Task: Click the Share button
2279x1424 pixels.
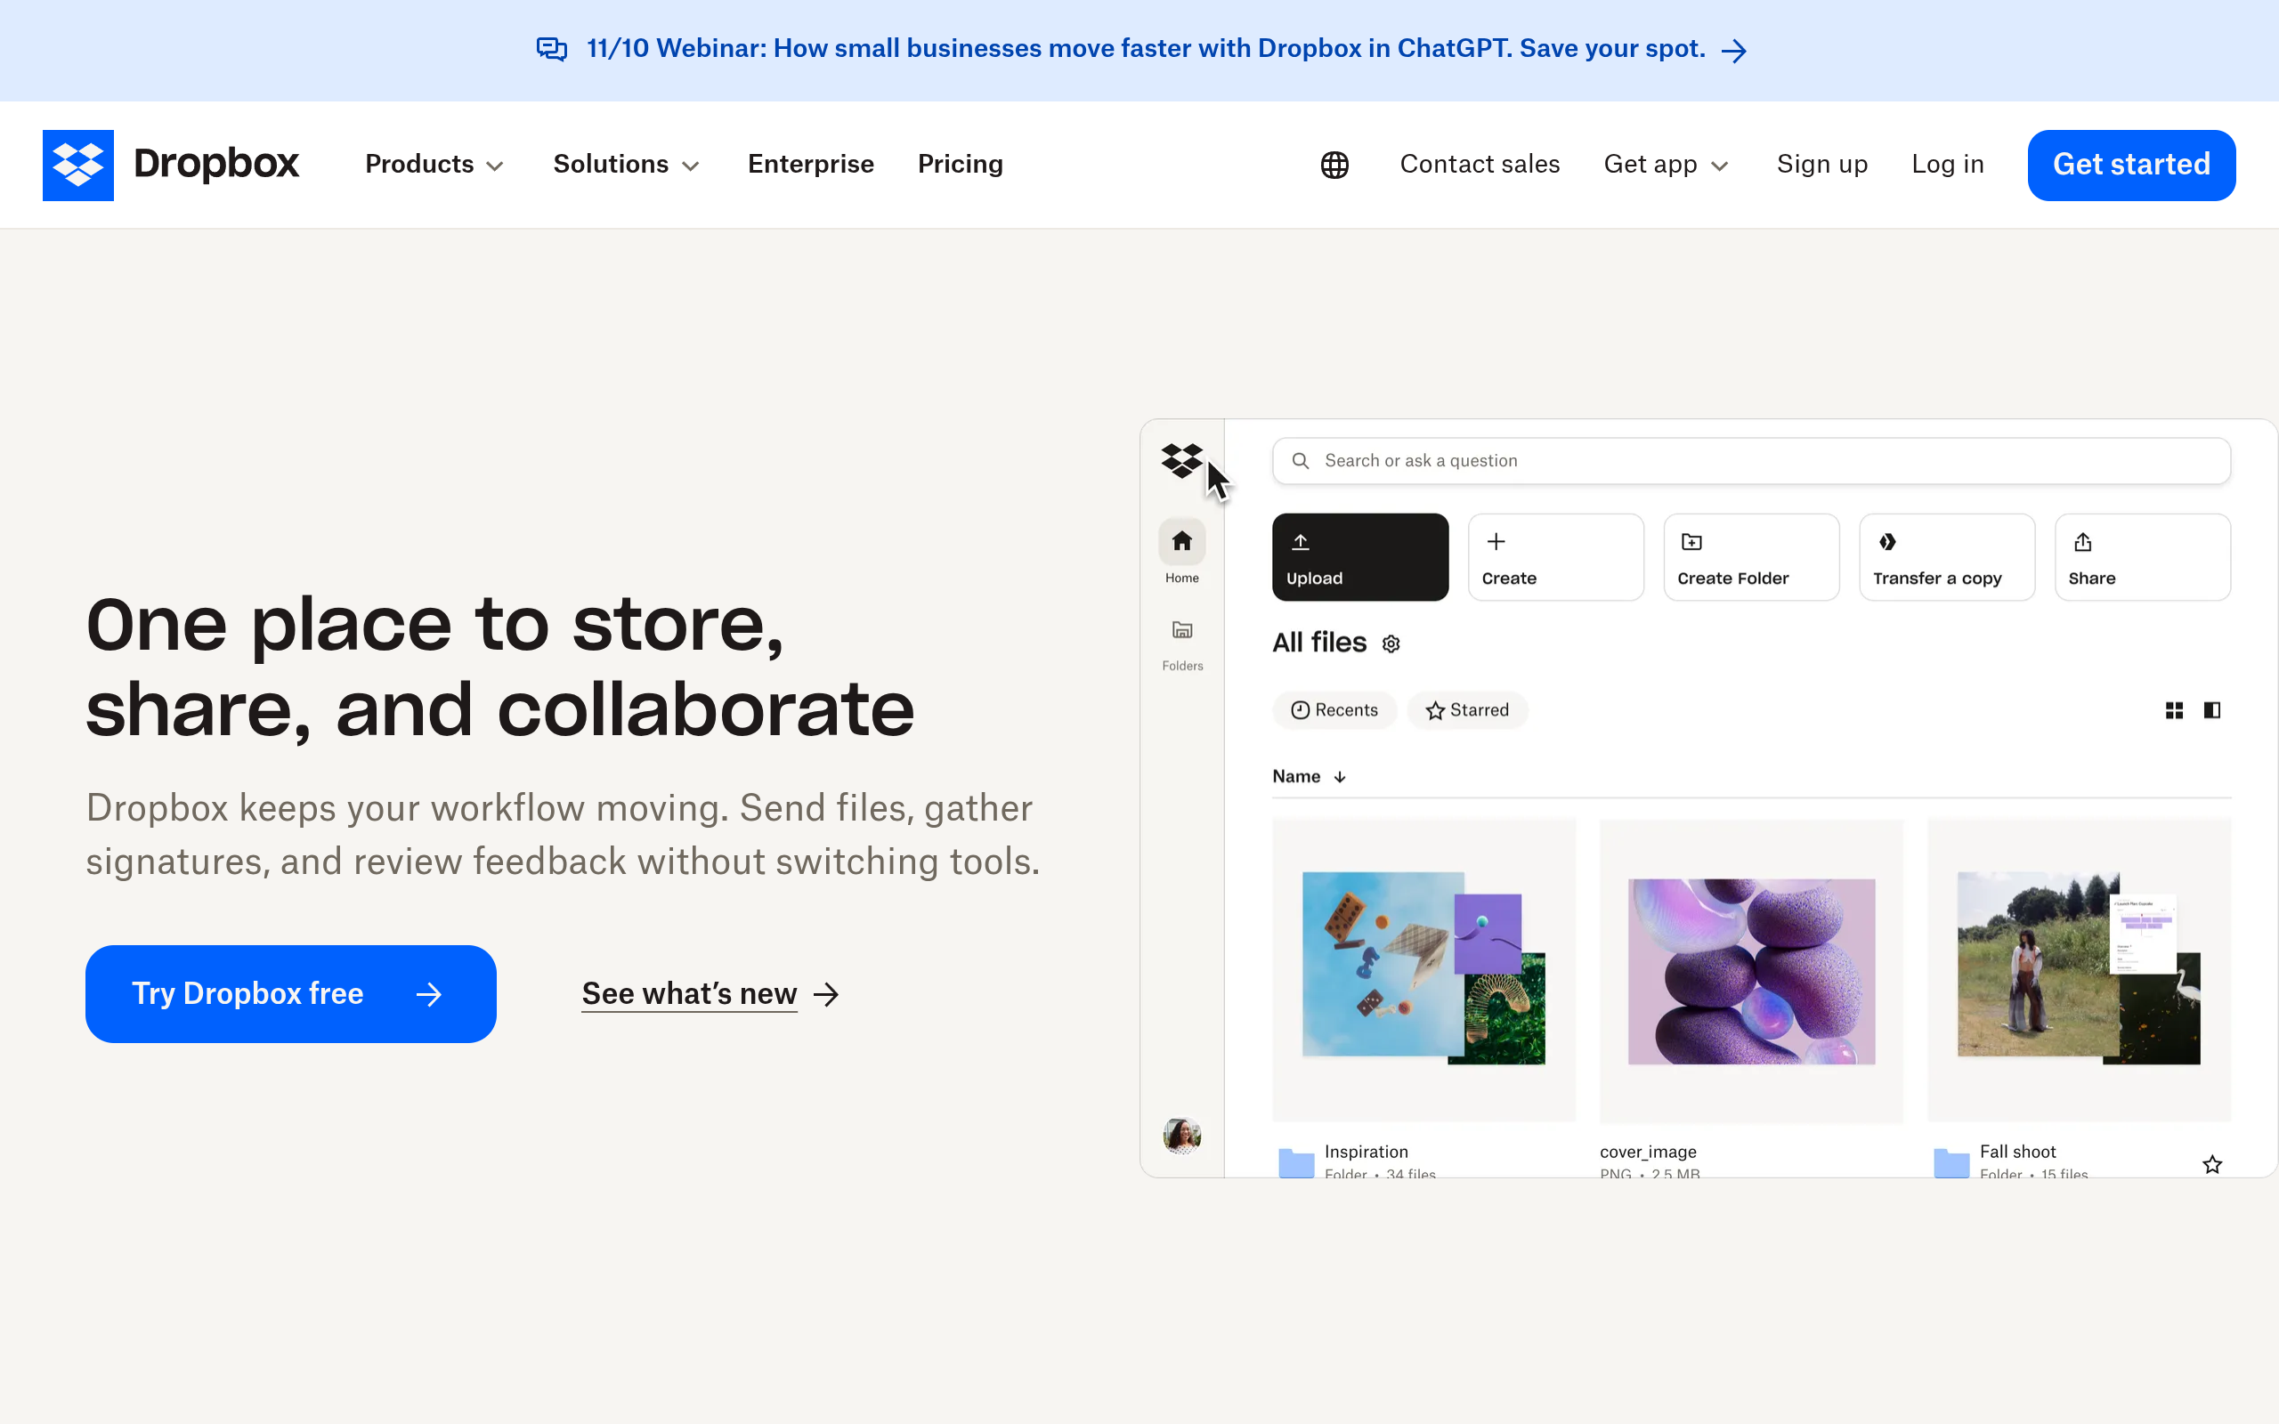Action: click(2143, 556)
